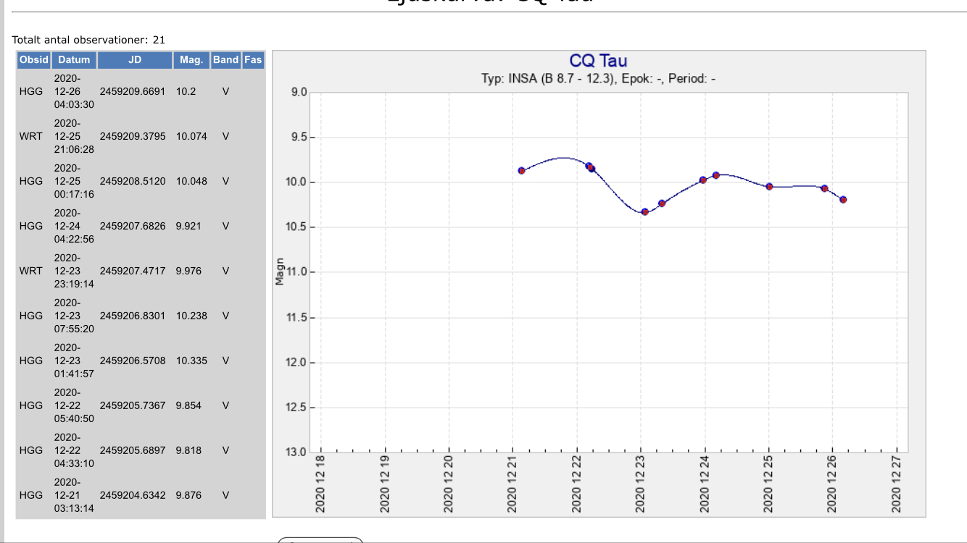
Task: Click the CQ Tau chart title
Action: 598,61
